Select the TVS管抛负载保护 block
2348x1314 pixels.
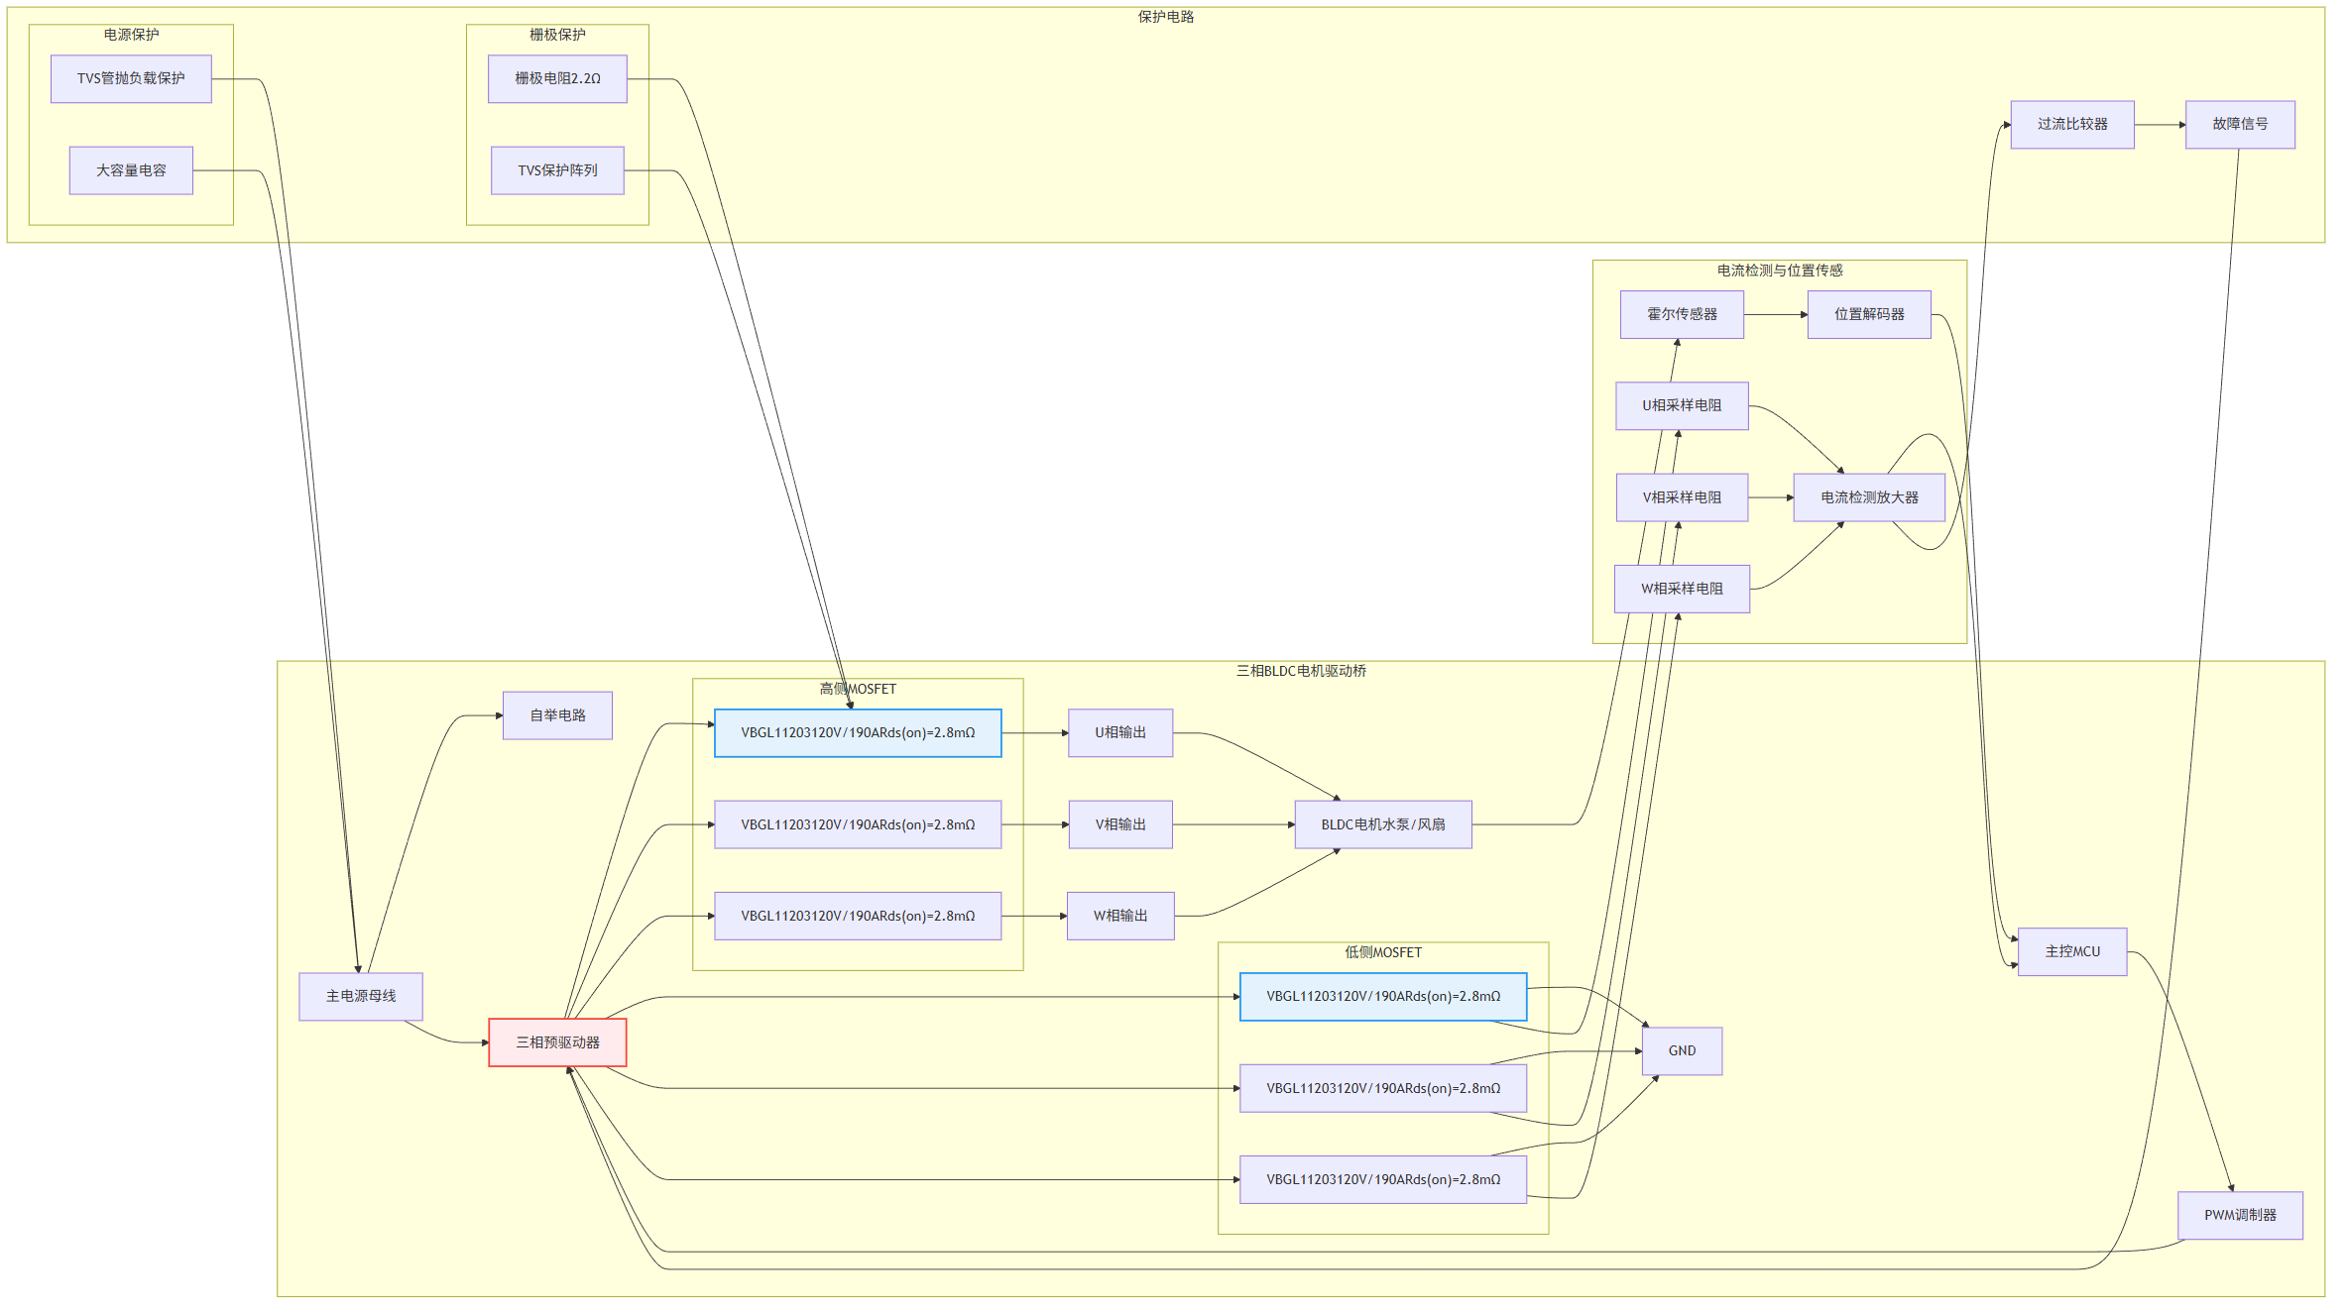[x=131, y=78]
